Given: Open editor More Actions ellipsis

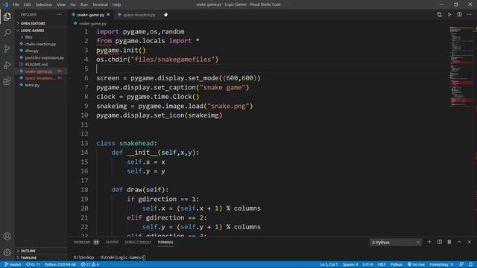Looking at the screenshot, I should [x=470, y=15].
